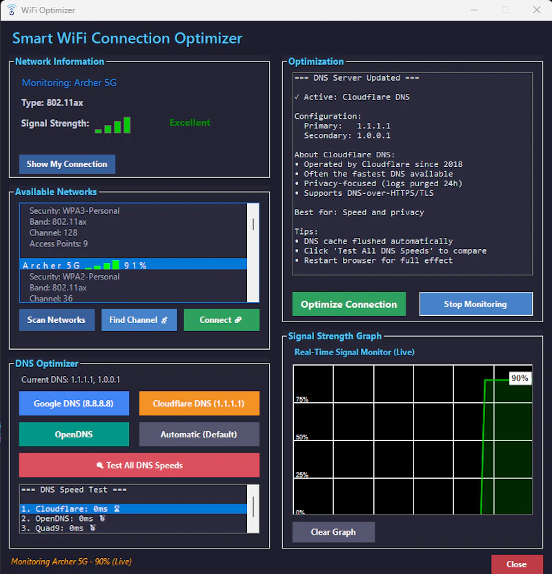Click the Find Channel button
The image size is (552, 574).
tap(139, 320)
